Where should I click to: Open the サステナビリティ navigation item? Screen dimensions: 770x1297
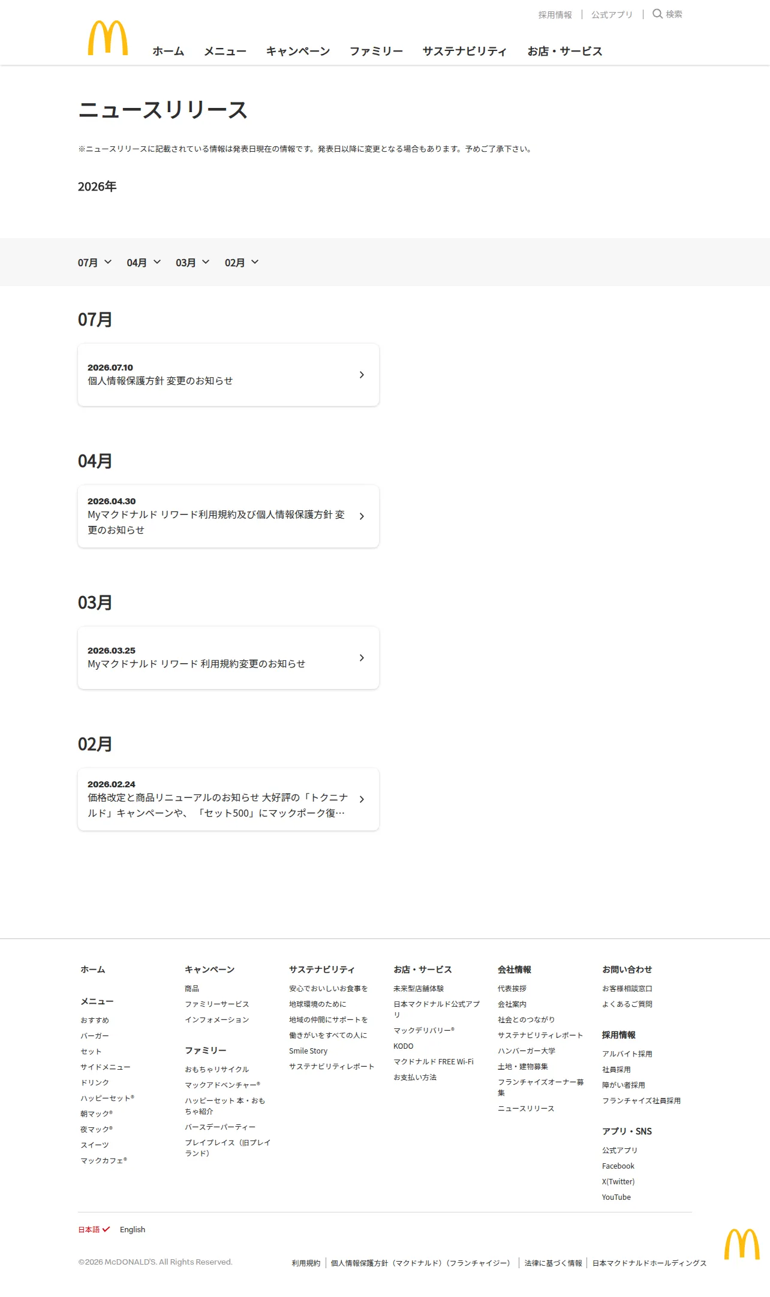465,52
